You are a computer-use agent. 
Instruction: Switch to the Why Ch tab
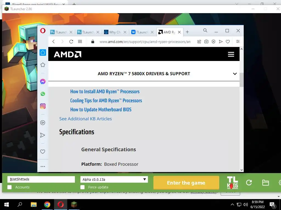(x=112, y=32)
